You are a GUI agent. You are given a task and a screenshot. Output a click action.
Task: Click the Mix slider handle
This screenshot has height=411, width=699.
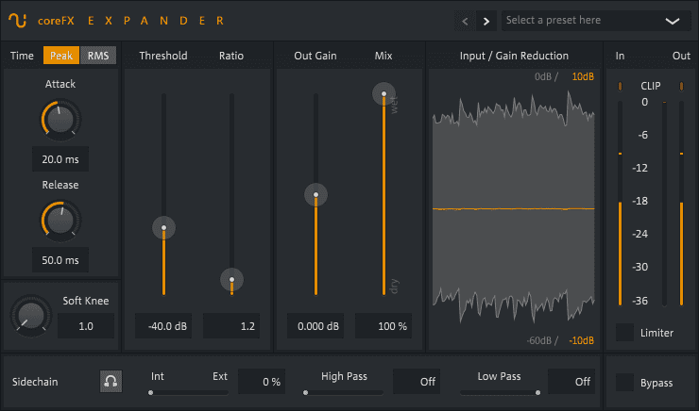tap(384, 93)
